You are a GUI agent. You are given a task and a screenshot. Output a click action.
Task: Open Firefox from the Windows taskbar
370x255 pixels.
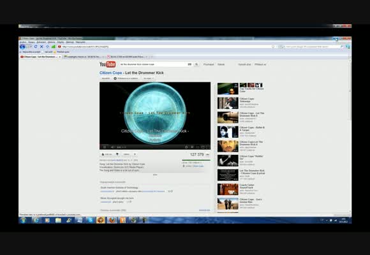click(112, 220)
